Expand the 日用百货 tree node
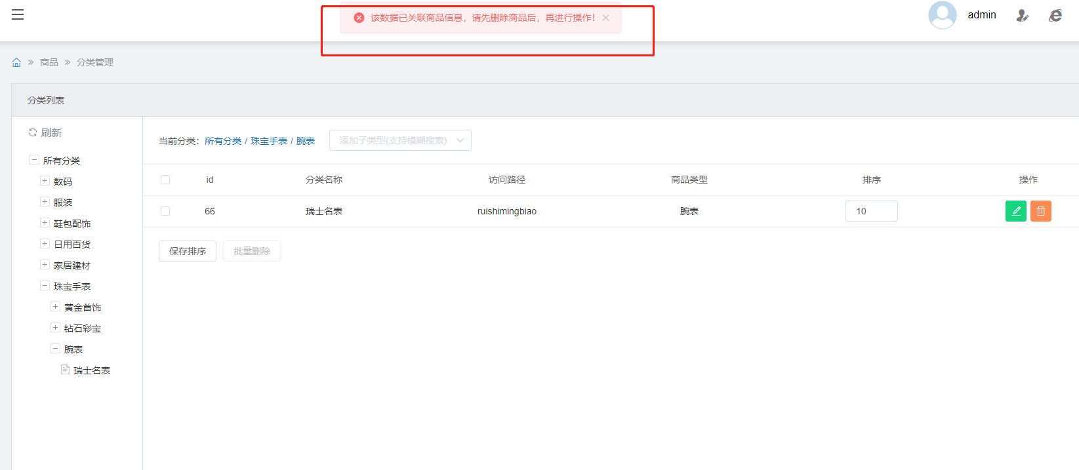 click(45, 244)
